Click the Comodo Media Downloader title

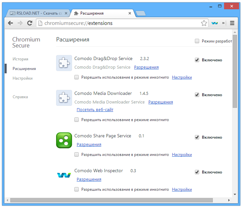pyautogui.click(x=103, y=94)
